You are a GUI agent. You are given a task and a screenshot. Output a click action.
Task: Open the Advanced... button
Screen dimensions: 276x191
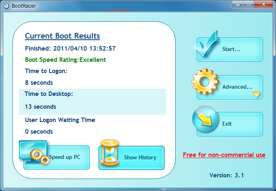[230, 87]
